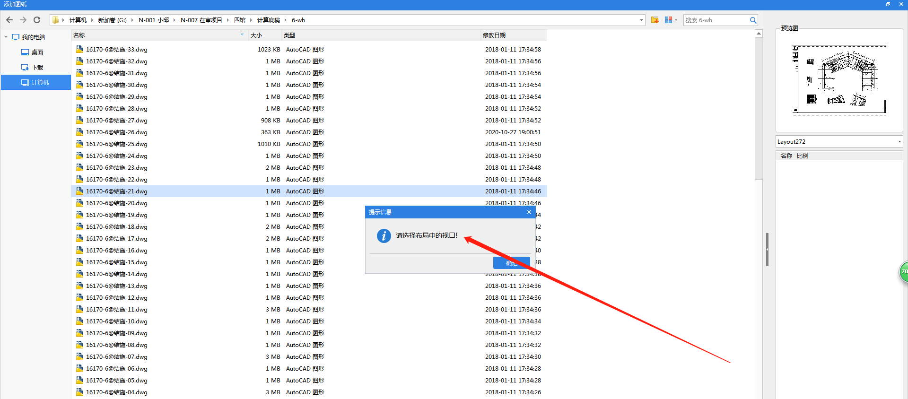Sort files by the 大小 column header
Image resolution: width=908 pixels, height=399 pixels.
pos(265,35)
